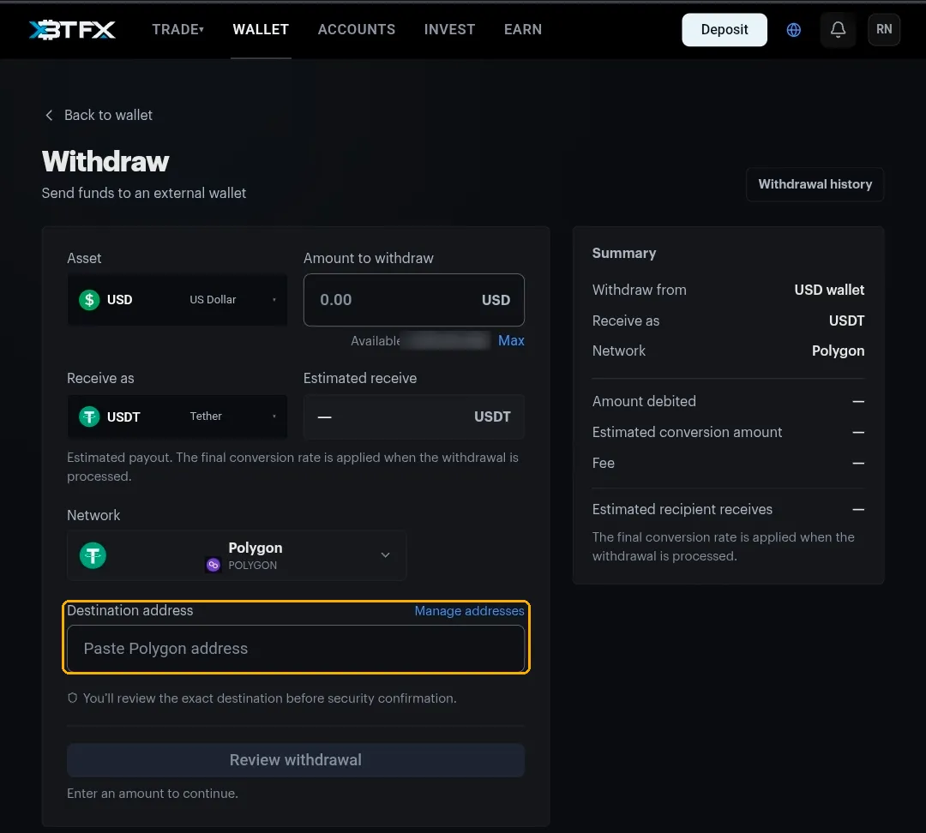Click the 'Summary' panel heading
Screen dimensions: 926x833
pyautogui.click(x=623, y=254)
